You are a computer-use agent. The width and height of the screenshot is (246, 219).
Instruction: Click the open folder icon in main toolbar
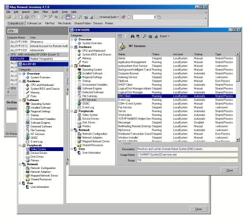click(9, 17)
